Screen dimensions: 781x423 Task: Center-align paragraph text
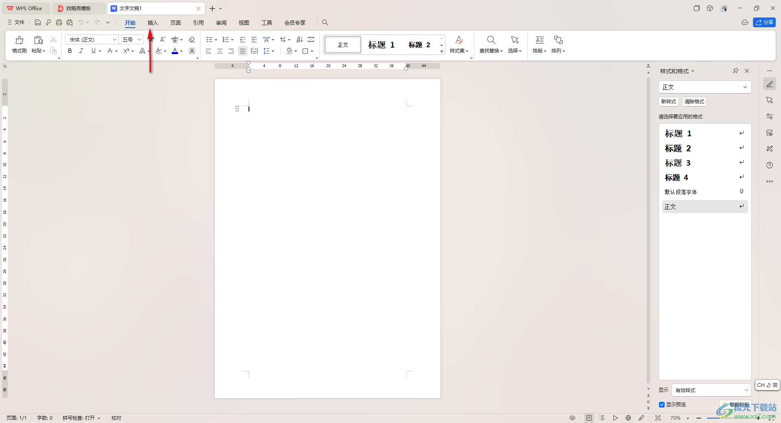[220, 51]
